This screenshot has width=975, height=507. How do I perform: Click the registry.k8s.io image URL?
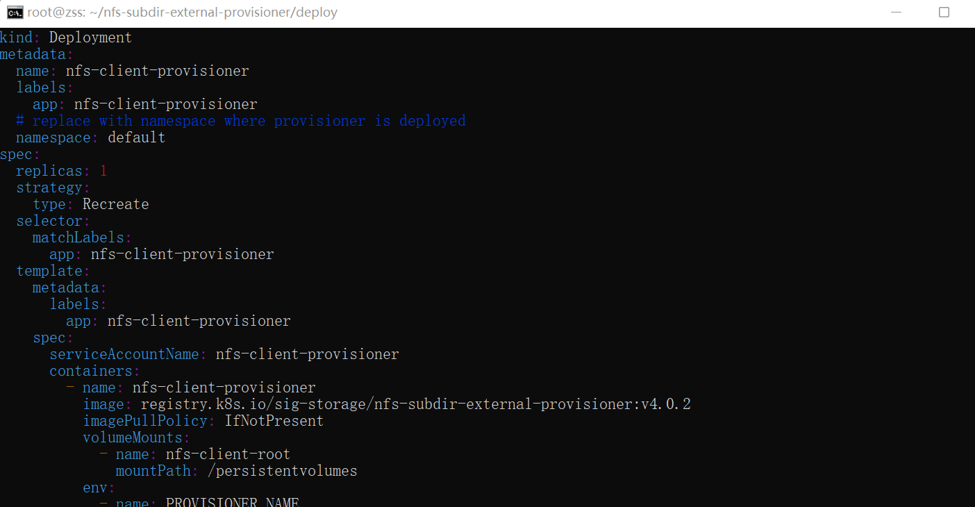point(415,404)
